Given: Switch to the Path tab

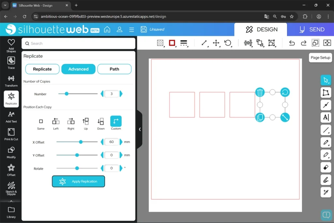Looking at the screenshot, I should 114,69.
